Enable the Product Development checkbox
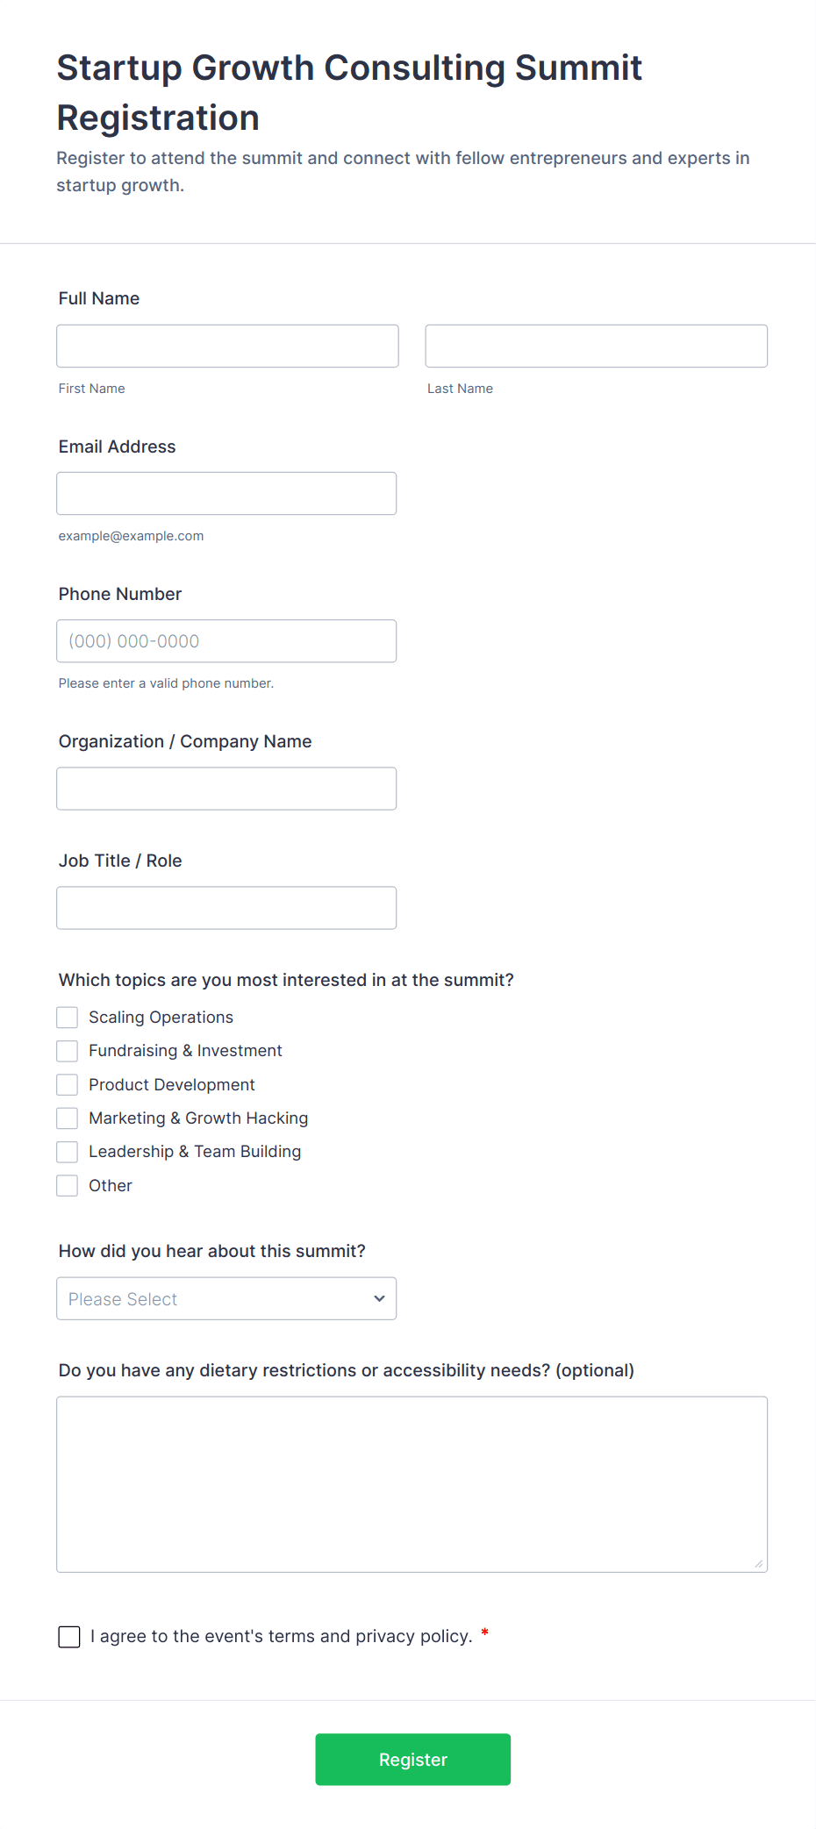Screen dimensions: 816x1829 point(68,1085)
